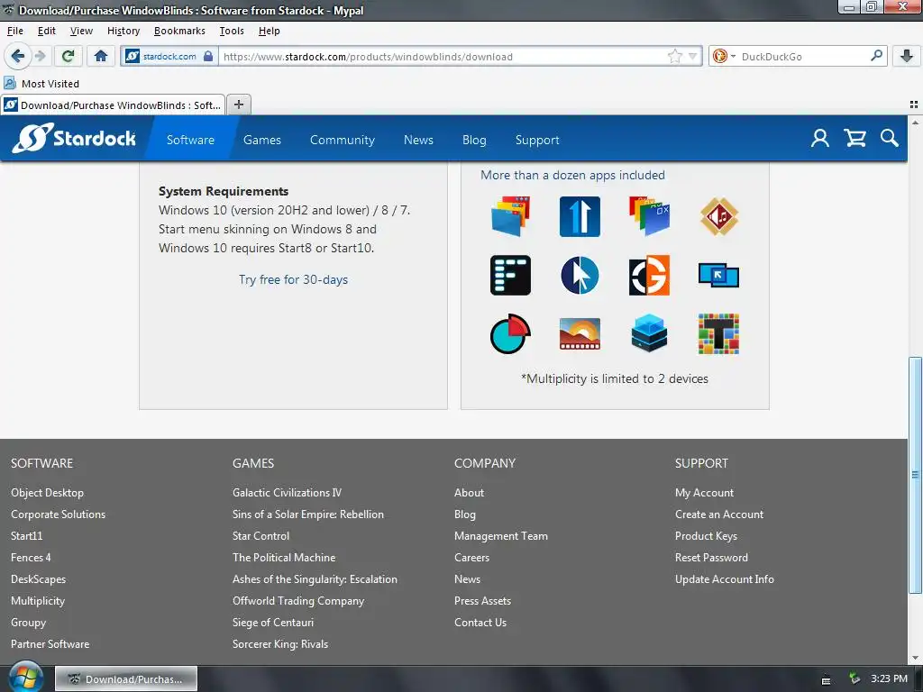Click the Stardock logo
923x692 pixels.
74,138
